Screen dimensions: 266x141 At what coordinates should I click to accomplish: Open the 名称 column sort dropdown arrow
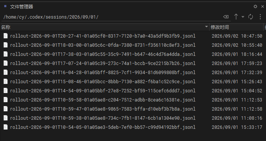click(207, 27)
